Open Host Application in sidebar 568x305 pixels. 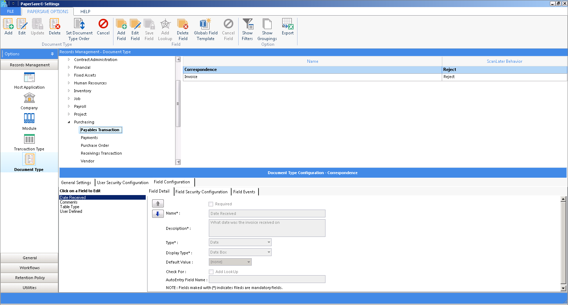tap(29, 81)
